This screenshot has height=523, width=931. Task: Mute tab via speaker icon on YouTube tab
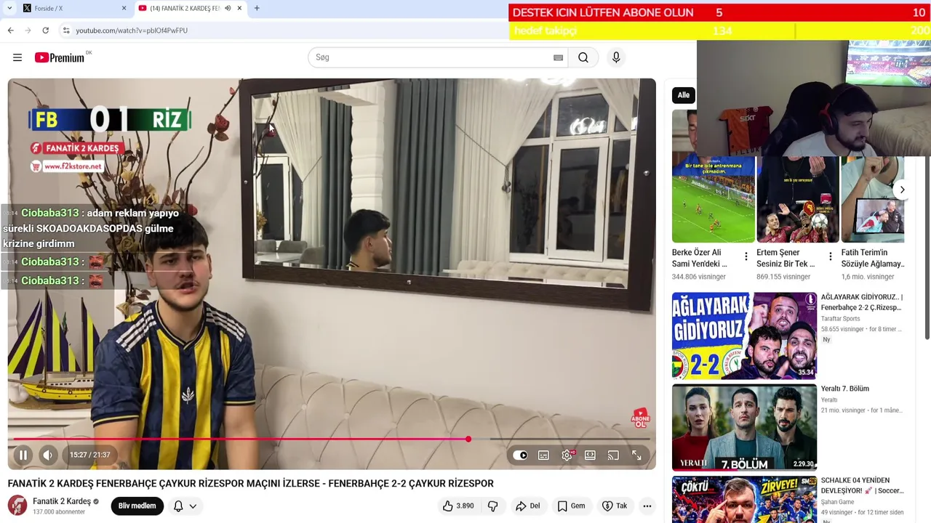[228, 8]
